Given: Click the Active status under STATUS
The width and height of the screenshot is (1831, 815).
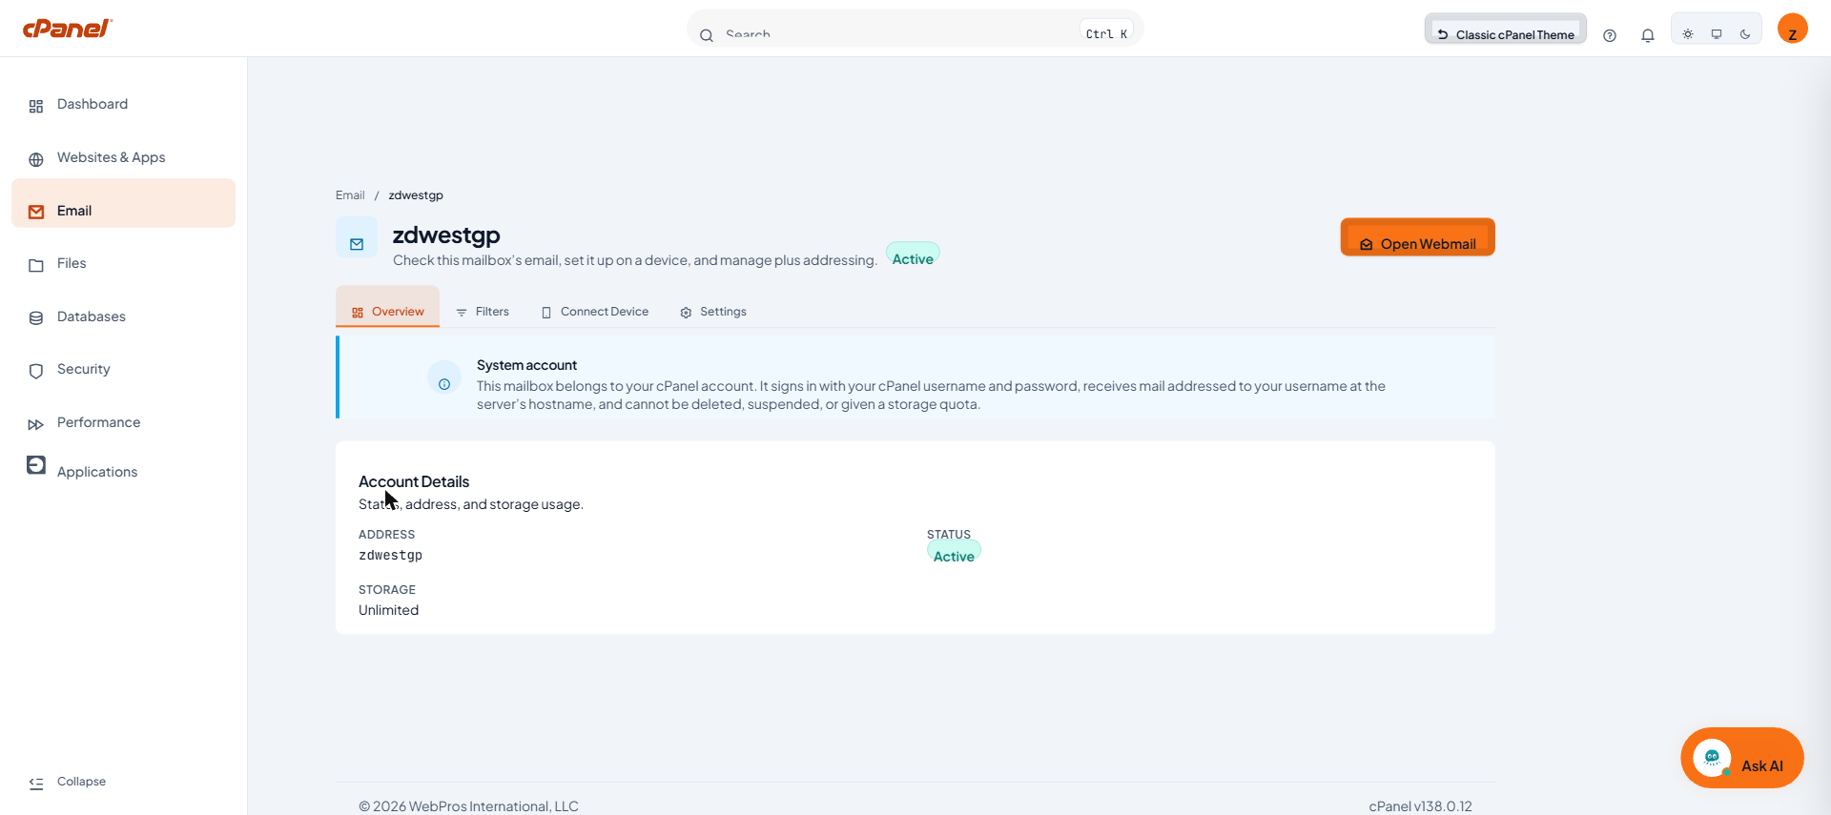Looking at the screenshot, I should [954, 553].
